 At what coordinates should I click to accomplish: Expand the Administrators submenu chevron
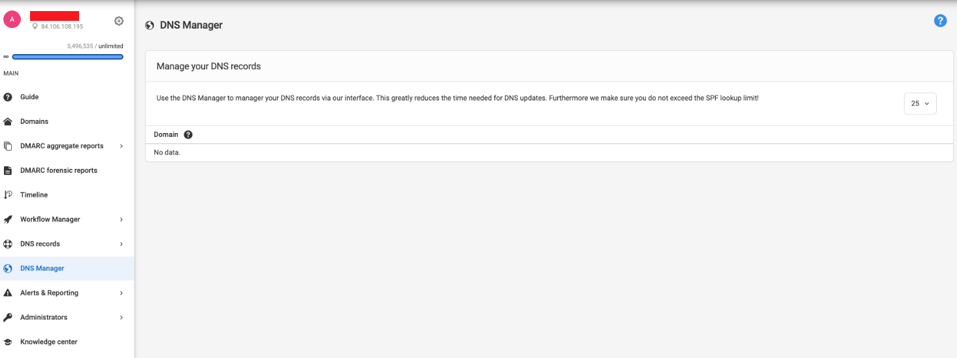(x=122, y=318)
